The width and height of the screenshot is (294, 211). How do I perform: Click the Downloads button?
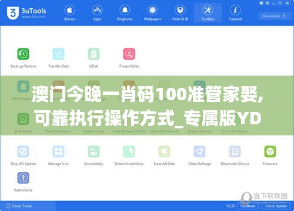pos(274,16)
